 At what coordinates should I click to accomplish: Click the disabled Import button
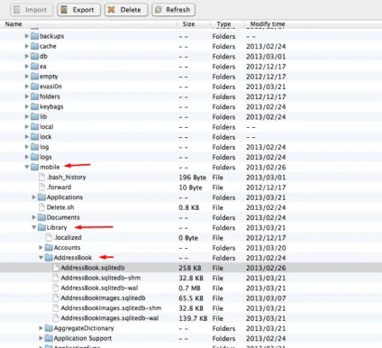coord(32,10)
